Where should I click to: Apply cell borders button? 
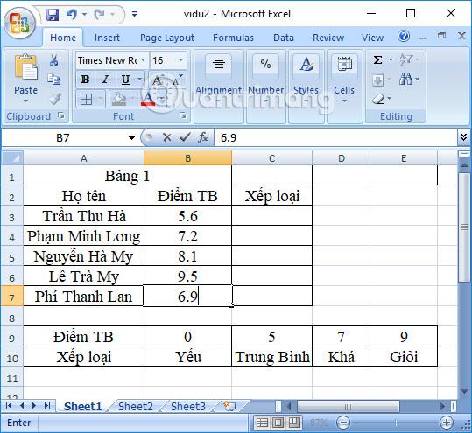86,99
